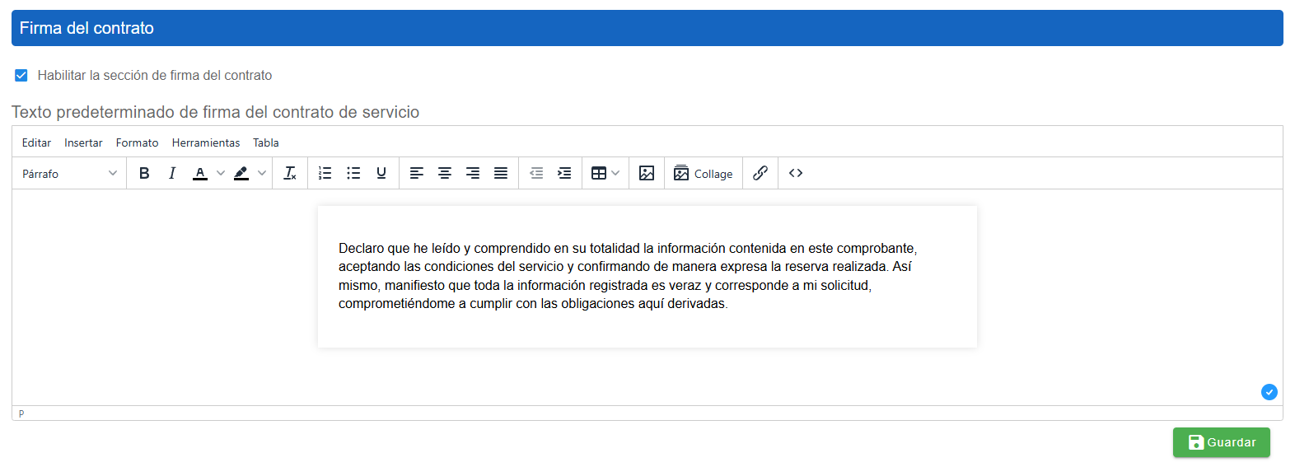The image size is (1295, 467).
Task: Apply italic formatting to text
Action: (x=172, y=173)
